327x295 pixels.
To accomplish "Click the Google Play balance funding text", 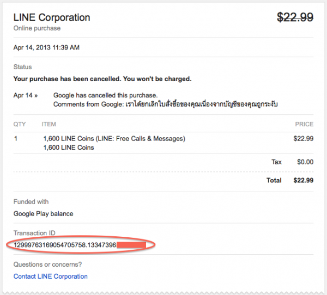I will [x=43, y=214].
